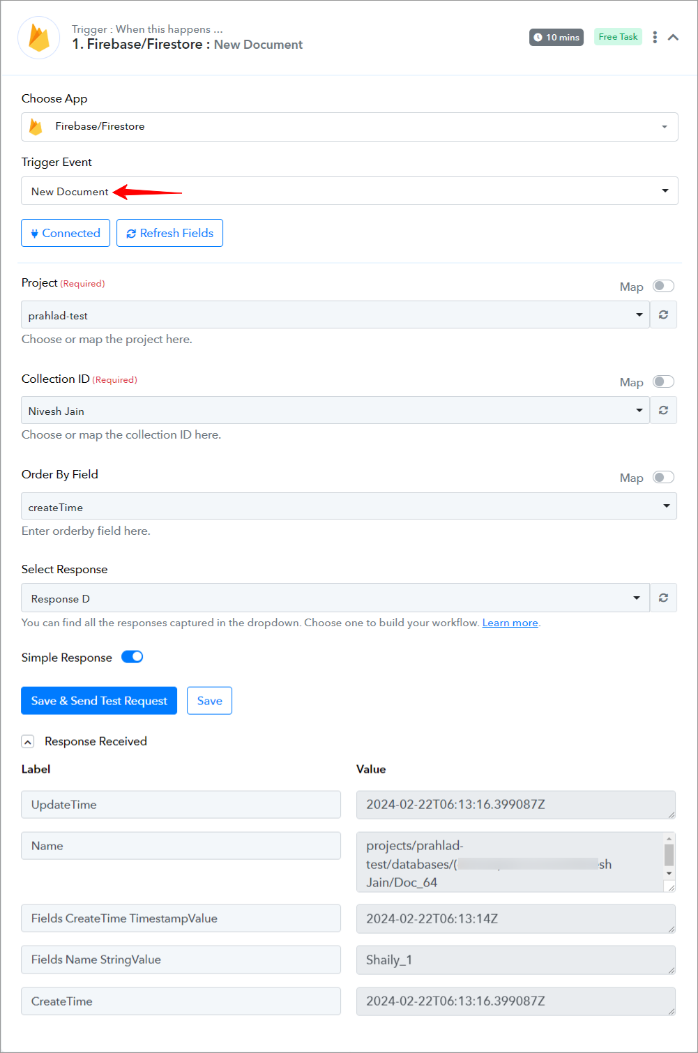
Task: Enable Map toggle for Project
Action: [x=663, y=286]
